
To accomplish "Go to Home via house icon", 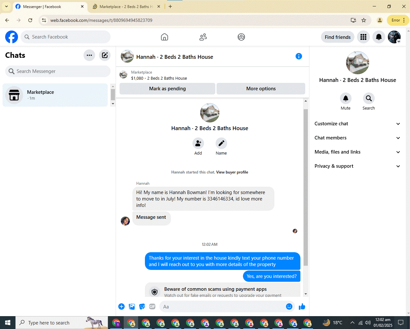I will 165,37.
